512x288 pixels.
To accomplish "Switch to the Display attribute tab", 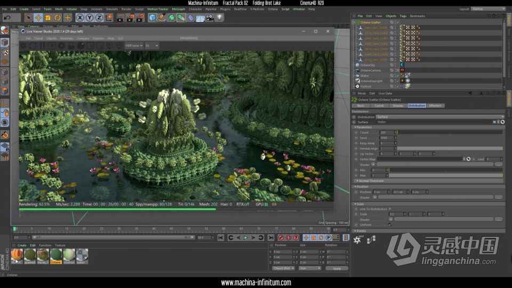I will coord(398,106).
